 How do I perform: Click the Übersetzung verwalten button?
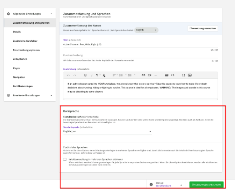point(203,28)
